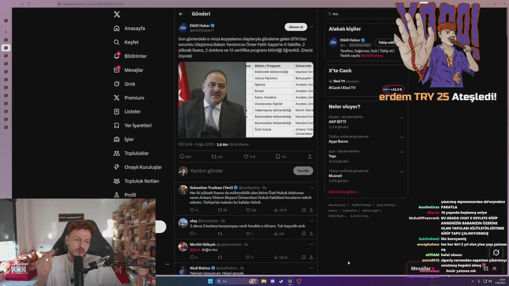This screenshot has width=509, height=286.
Task: Open Grok from the sidebar
Action: pyautogui.click(x=124, y=84)
